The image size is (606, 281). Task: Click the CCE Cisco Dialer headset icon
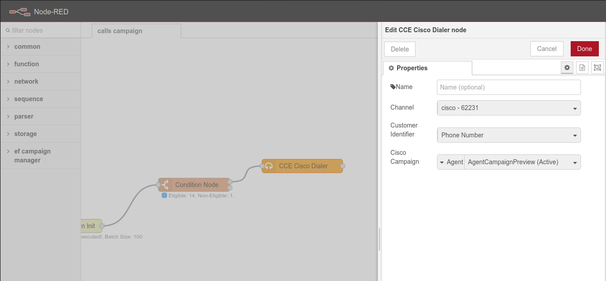click(x=269, y=166)
